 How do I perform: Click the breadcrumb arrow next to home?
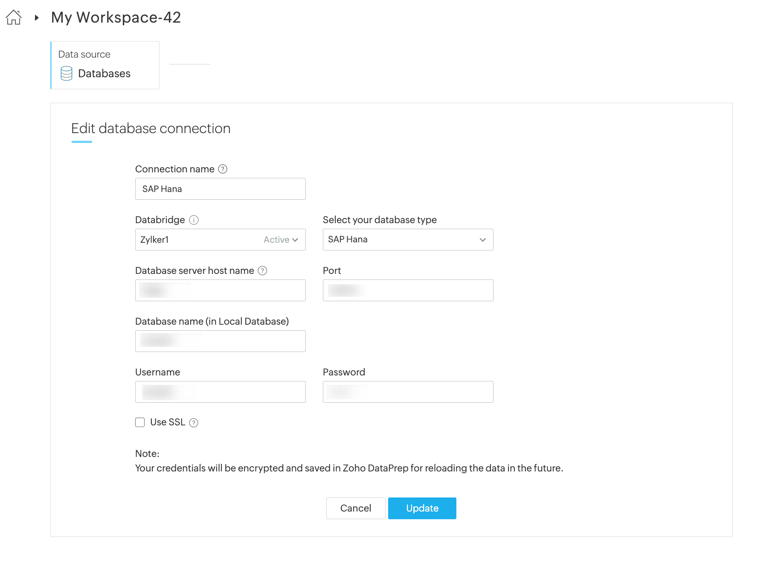pos(37,18)
